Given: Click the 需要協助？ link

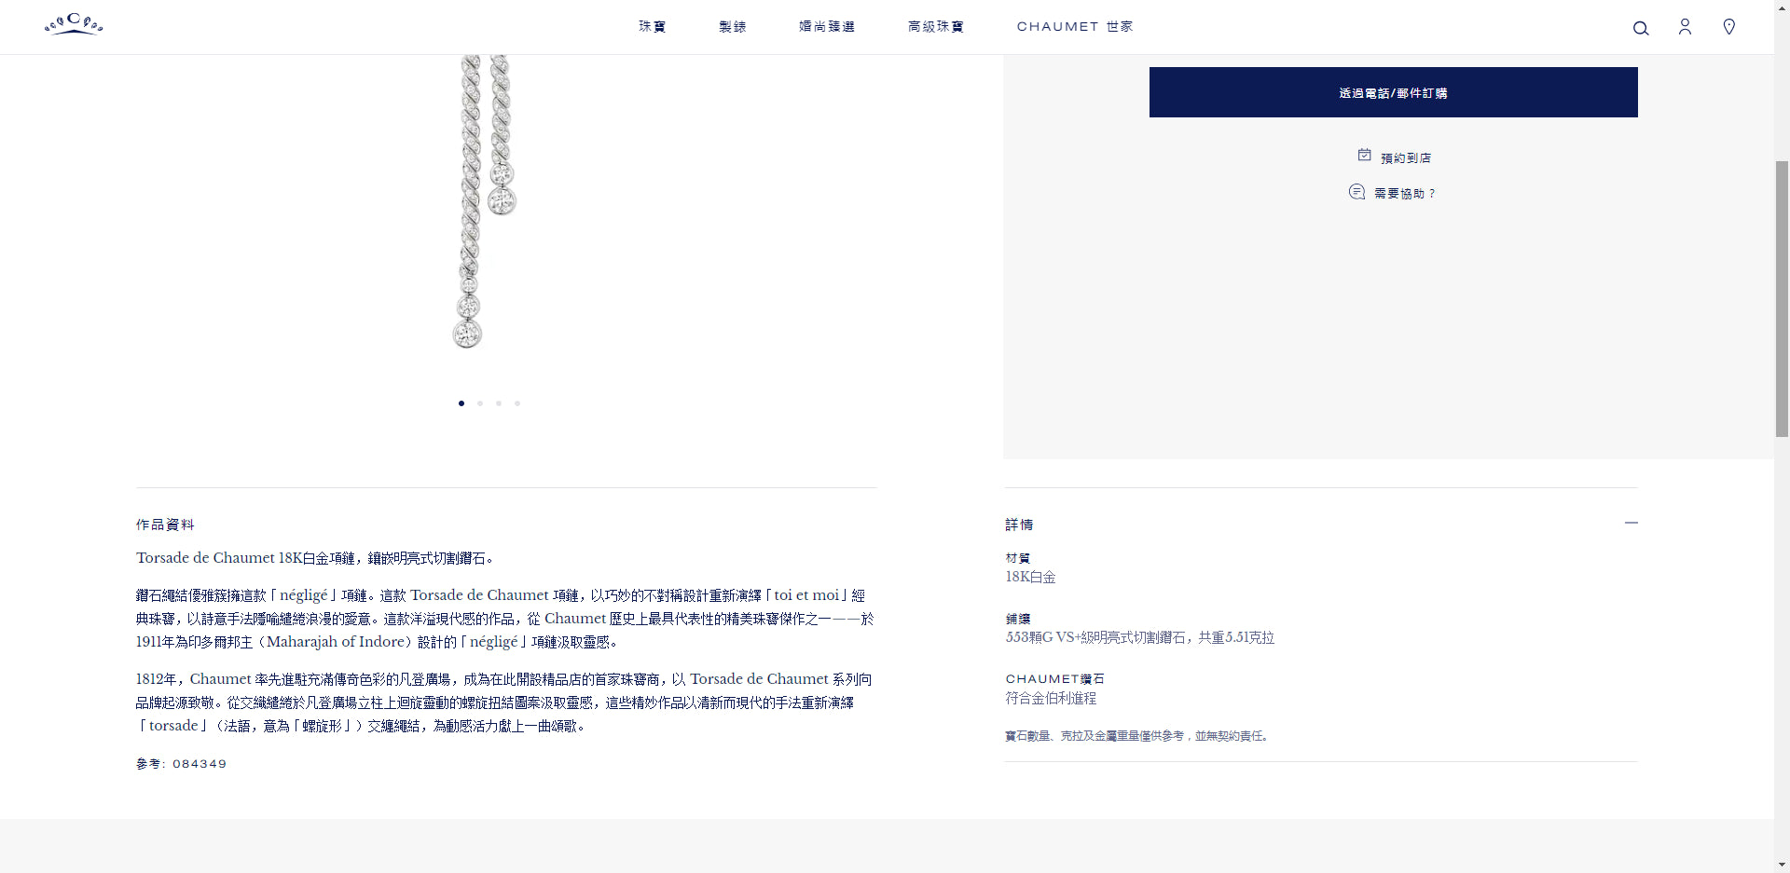Looking at the screenshot, I should pyautogui.click(x=1405, y=194).
